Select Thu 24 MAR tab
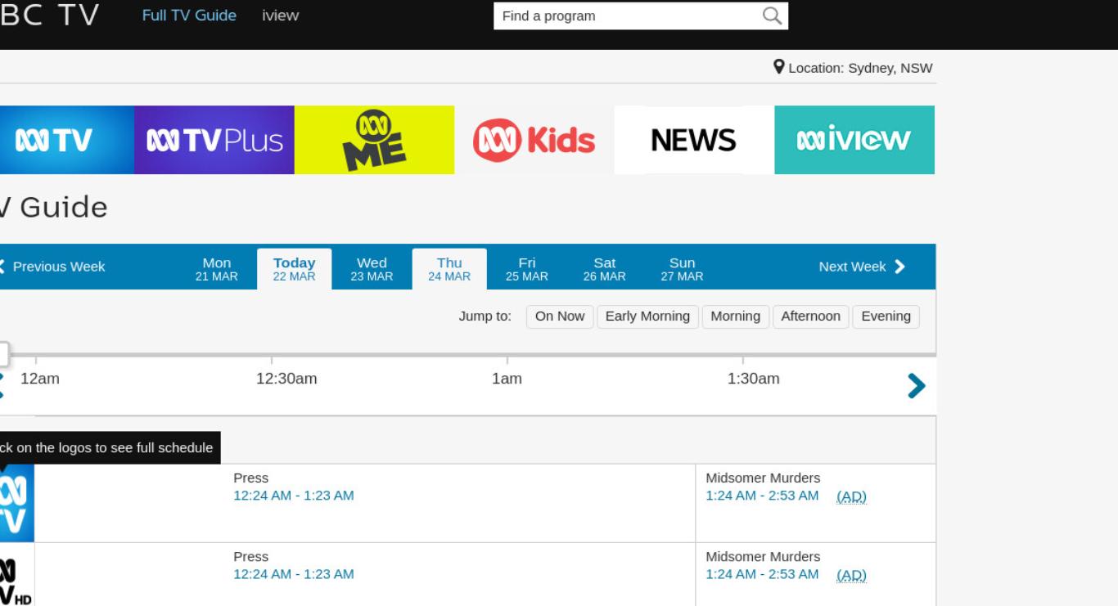 [449, 269]
